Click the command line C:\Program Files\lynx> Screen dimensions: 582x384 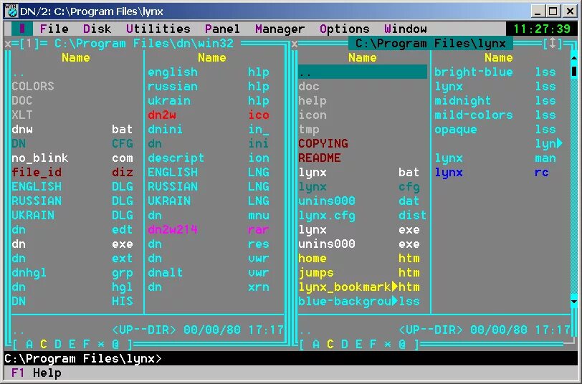(83, 358)
